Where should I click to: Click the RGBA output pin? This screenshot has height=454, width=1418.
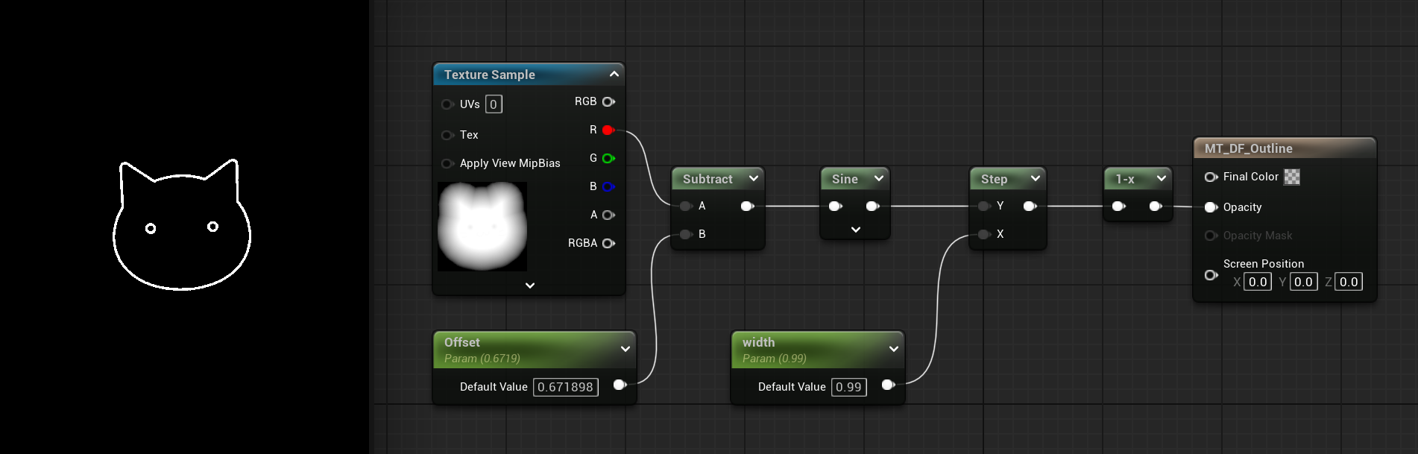pyautogui.click(x=608, y=244)
